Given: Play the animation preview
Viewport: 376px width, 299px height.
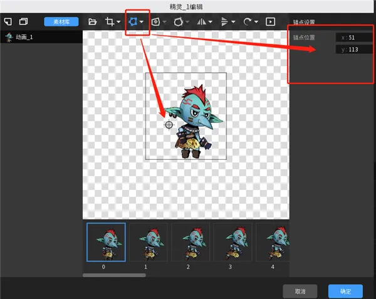Looking at the screenshot, I should pyautogui.click(x=270, y=22).
